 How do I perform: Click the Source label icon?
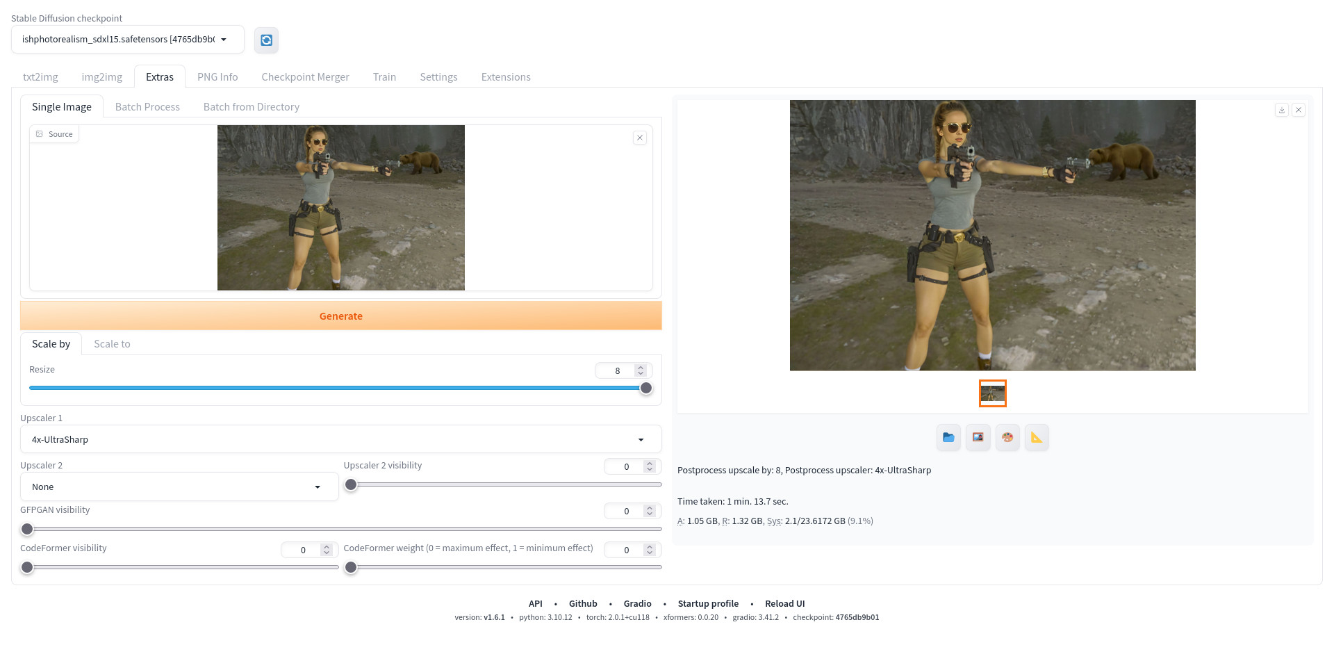40,134
